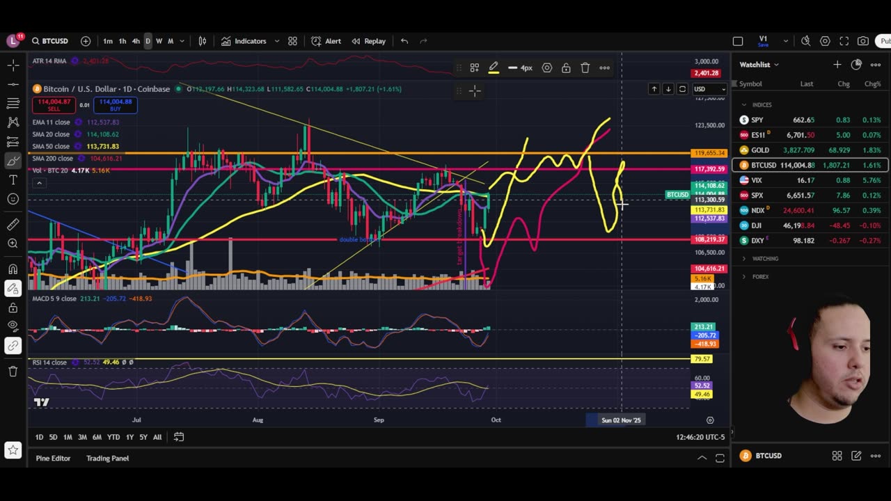Screen dimensions: 891x501
Task: Open the candlestick chart style menu
Action: point(203,41)
